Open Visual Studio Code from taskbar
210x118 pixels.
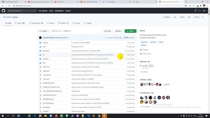point(88,116)
